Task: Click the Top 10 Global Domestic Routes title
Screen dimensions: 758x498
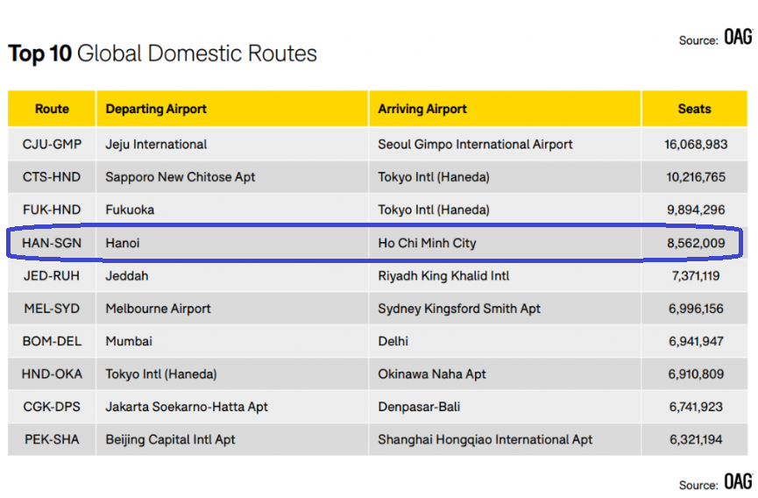Action: [x=162, y=53]
